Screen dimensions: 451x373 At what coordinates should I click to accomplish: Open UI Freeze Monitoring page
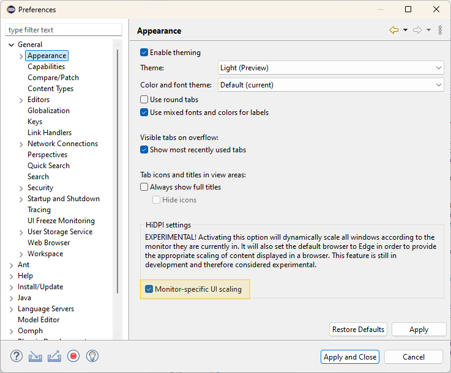61,221
